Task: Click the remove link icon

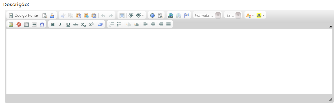Action: (179, 15)
